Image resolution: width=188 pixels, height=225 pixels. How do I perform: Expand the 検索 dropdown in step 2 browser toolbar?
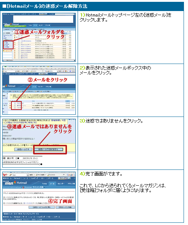21,71
